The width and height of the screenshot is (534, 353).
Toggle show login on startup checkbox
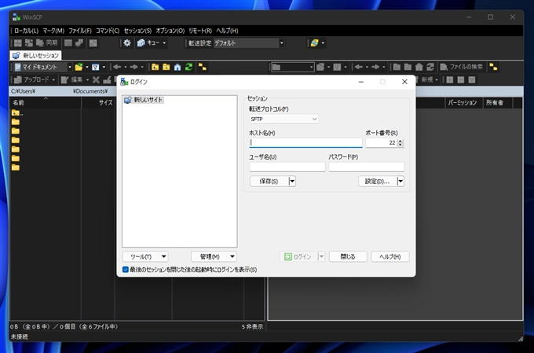(126, 270)
